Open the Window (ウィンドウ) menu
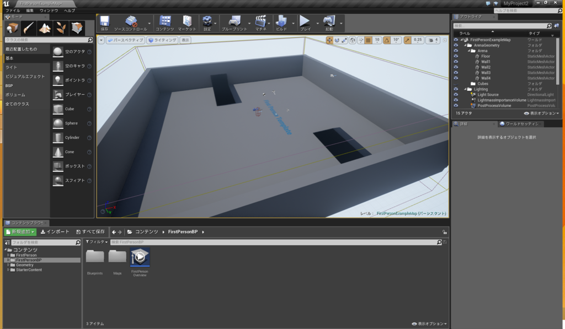 [49, 10]
